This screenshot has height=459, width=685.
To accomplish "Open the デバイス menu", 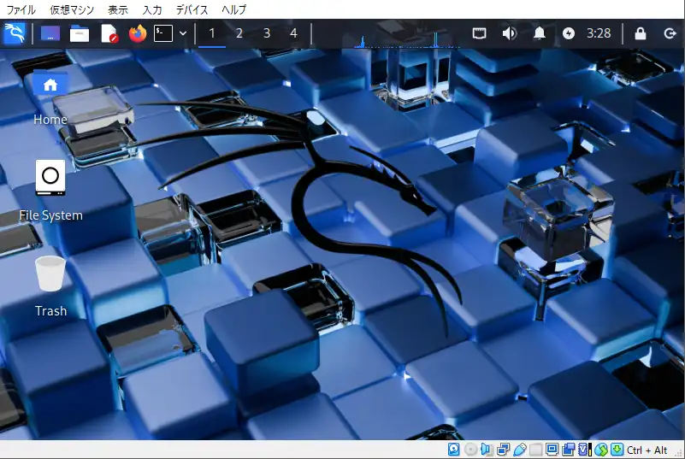I will [x=192, y=9].
